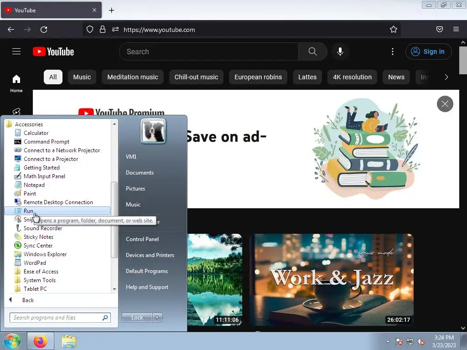Select the European robins chip
The height and width of the screenshot is (350, 467).
click(x=258, y=77)
